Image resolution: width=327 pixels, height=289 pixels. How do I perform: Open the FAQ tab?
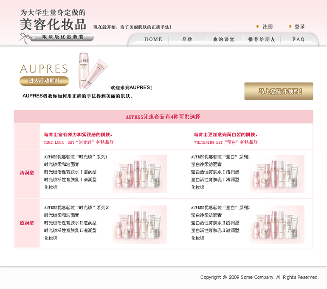pyautogui.click(x=298, y=39)
